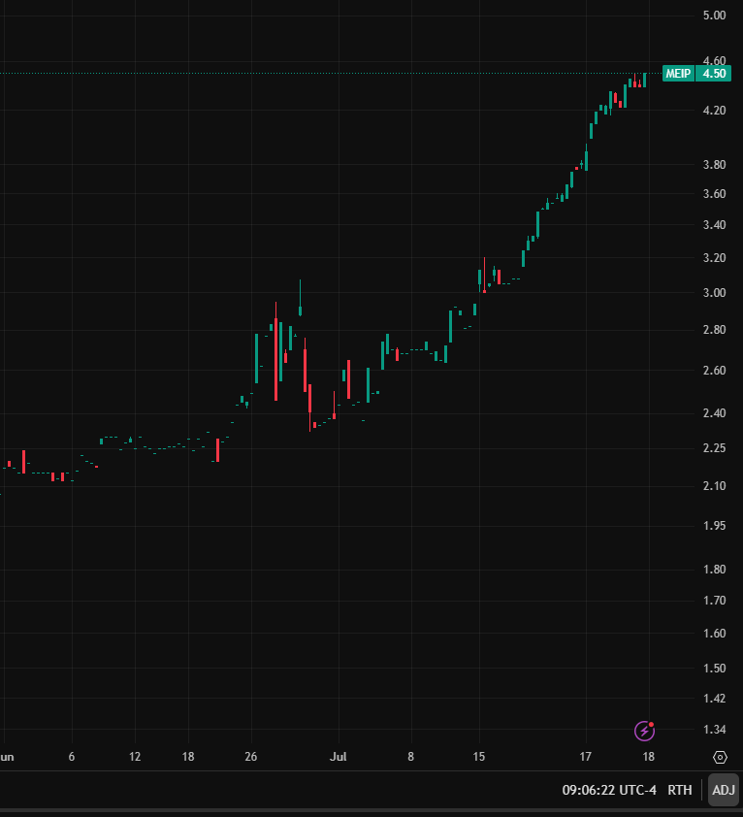Viewport: 743px width, 817px height.
Task: Click the 4.20 price axis label
Action: tap(714, 110)
